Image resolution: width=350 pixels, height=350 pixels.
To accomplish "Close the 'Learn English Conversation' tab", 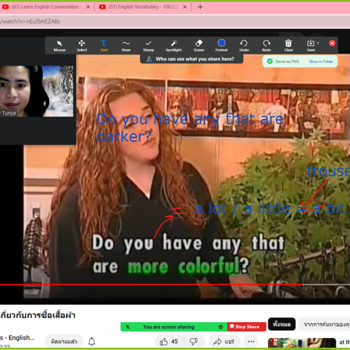I will [x=88, y=7].
